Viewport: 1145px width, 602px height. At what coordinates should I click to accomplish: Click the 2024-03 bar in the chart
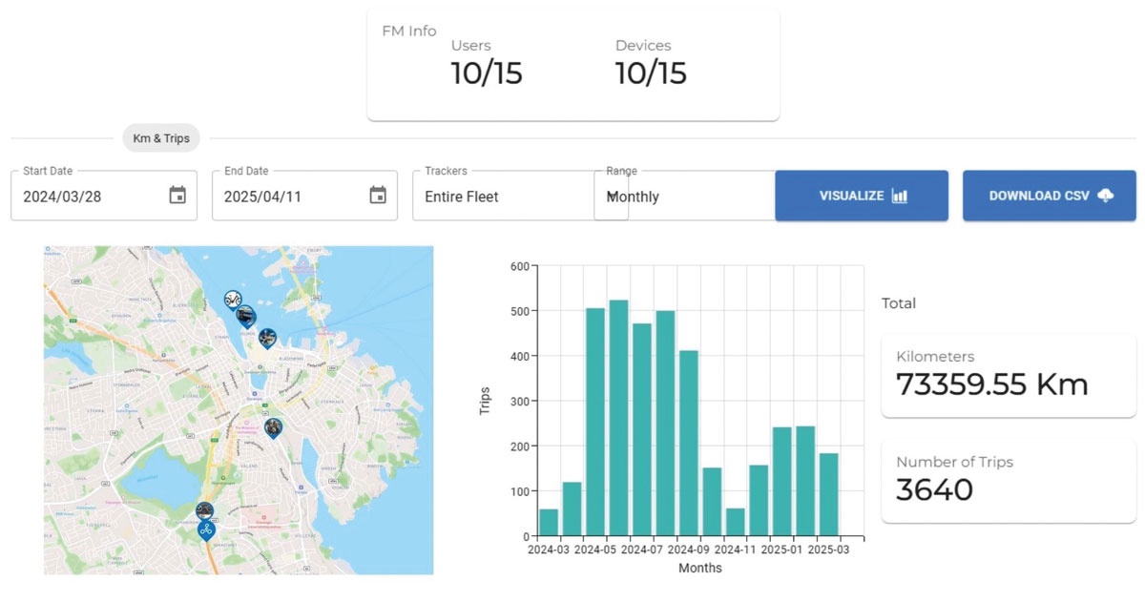[549, 522]
